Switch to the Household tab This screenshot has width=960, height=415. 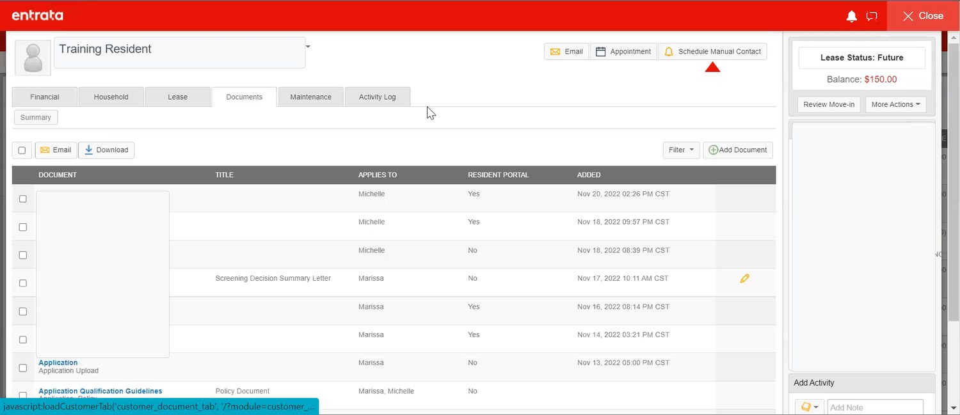point(111,97)
